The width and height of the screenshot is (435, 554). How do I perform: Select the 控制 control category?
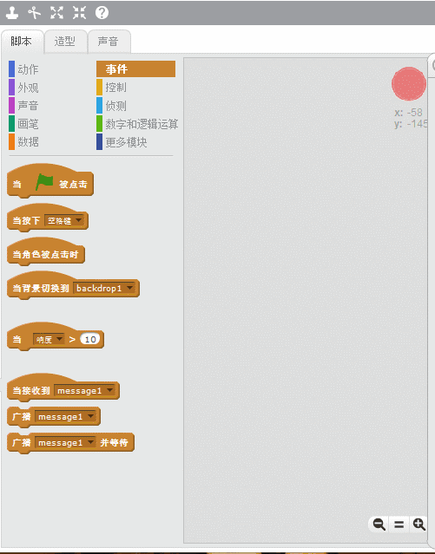[x=112, y=88]
